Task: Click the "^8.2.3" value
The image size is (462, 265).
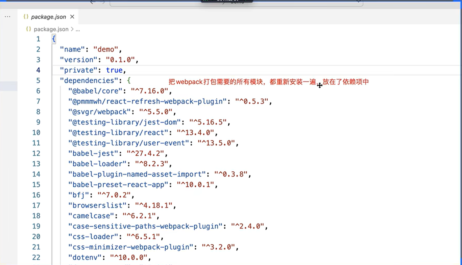Action: click(152, 164)
